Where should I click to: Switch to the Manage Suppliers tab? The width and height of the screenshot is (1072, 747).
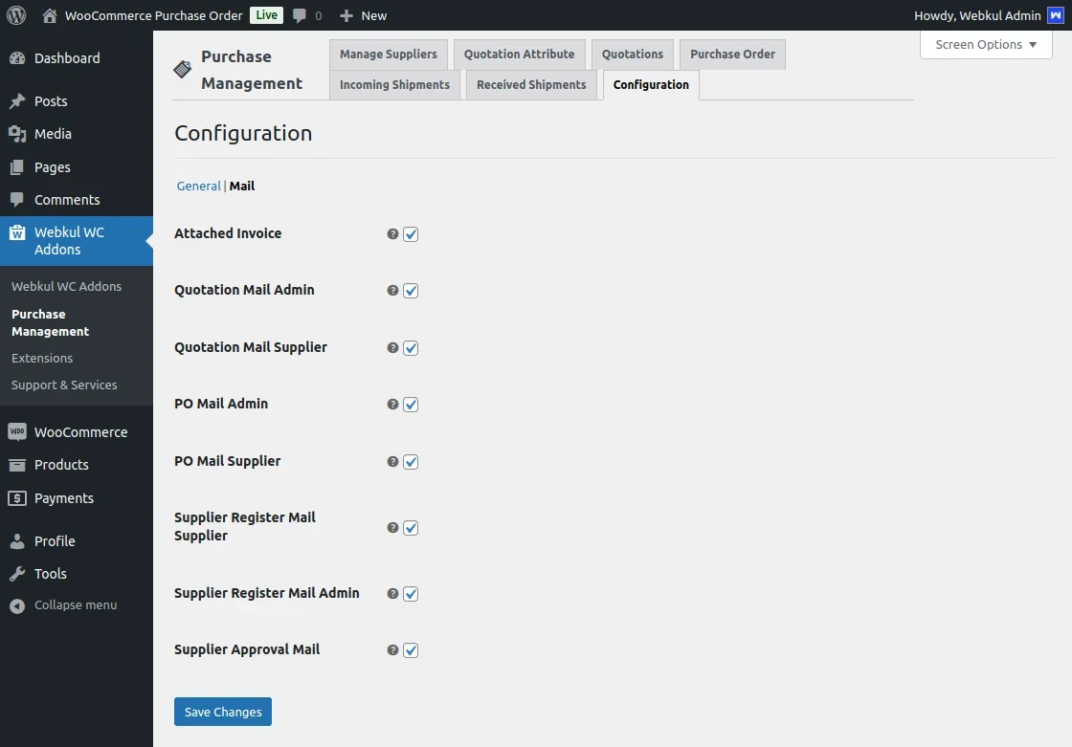(388, 55)
